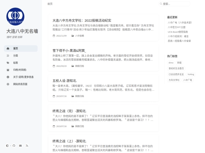The height and width of the screenshot is (153, 205).
Task: Select the YuNing tag
Action: (191, 74)
